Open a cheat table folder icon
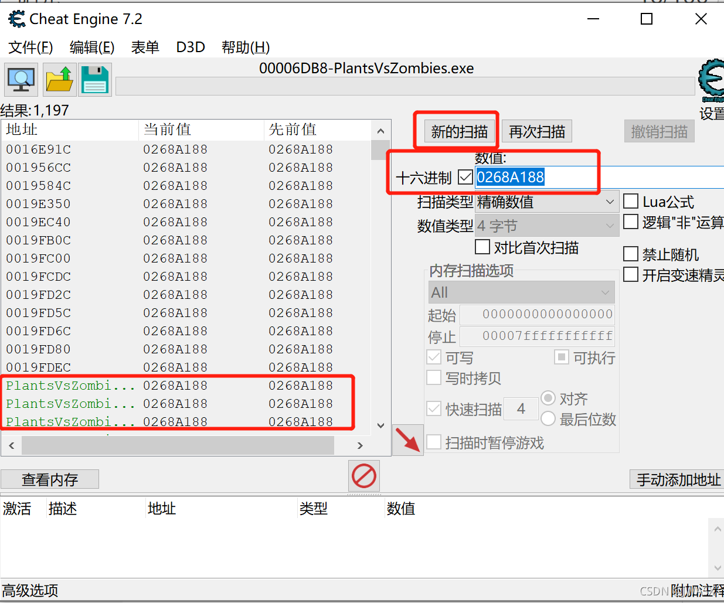Viewport: 724px width, 603px height. 59,80
